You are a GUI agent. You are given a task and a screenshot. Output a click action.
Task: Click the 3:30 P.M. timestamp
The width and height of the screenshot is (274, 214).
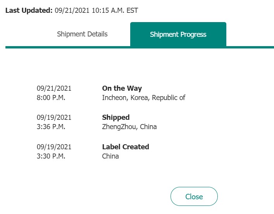51,156
